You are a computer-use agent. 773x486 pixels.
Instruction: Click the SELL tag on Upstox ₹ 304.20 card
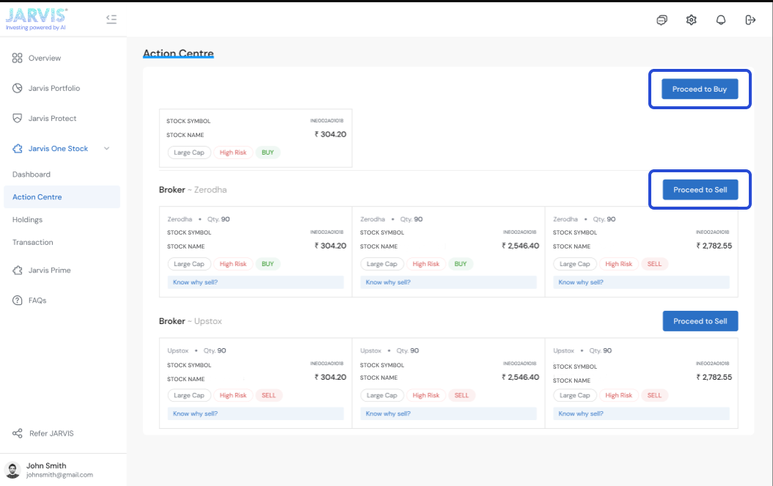coord(268,395)
